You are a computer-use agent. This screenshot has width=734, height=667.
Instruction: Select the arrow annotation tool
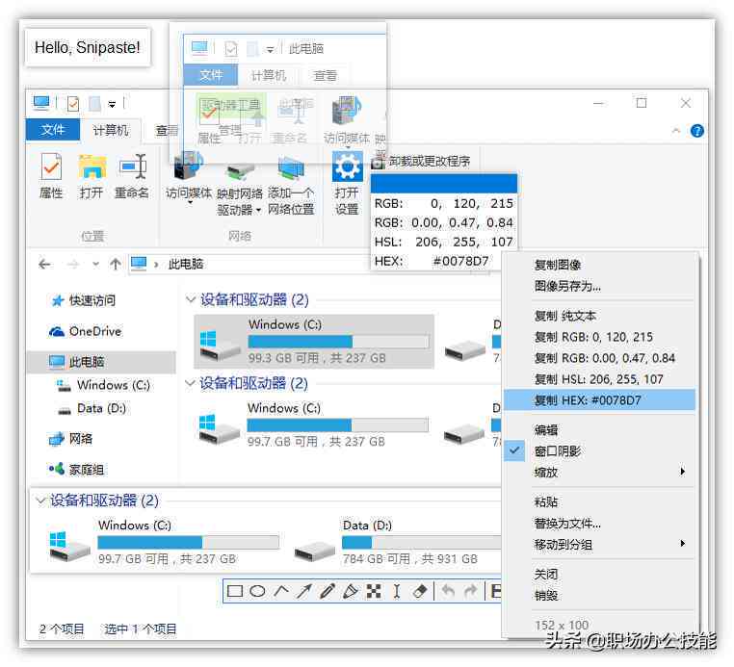[303, 591]
